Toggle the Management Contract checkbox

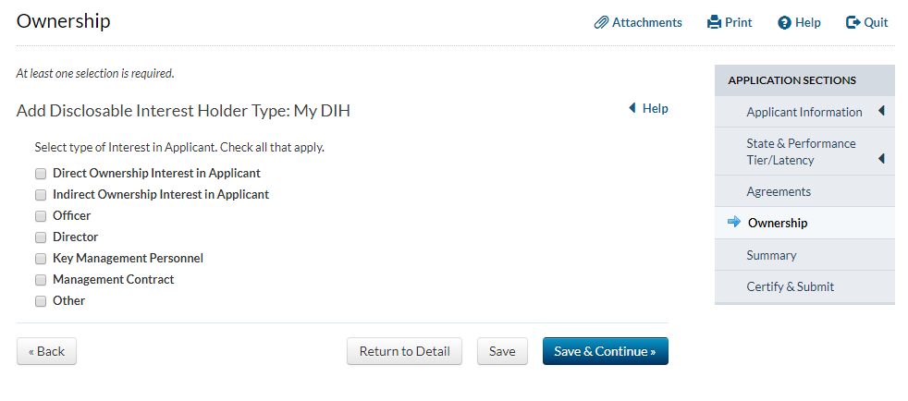[x=41, y=280]
